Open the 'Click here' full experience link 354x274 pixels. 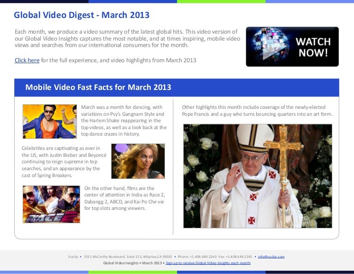27,60
